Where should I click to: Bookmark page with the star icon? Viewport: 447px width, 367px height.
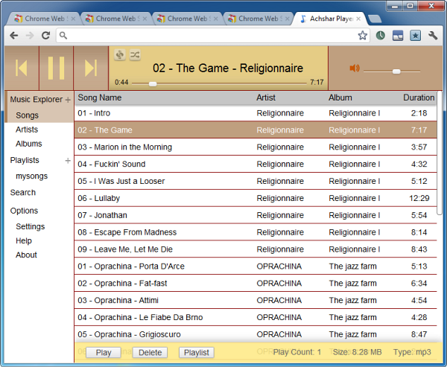click(x=362, y=36)
